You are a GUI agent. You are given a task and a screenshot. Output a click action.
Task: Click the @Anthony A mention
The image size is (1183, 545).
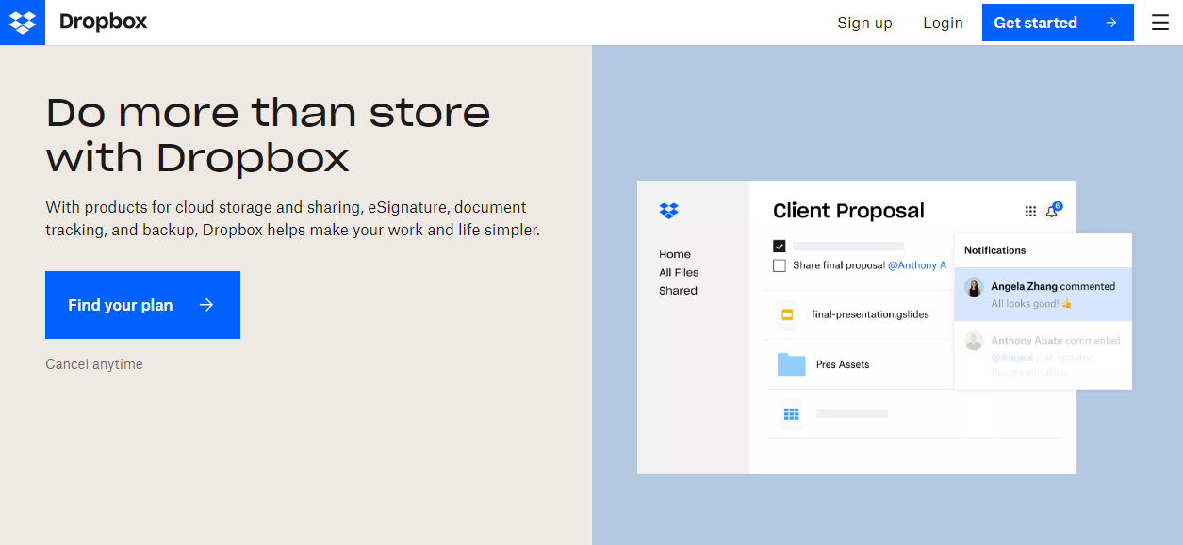(917, 265)
